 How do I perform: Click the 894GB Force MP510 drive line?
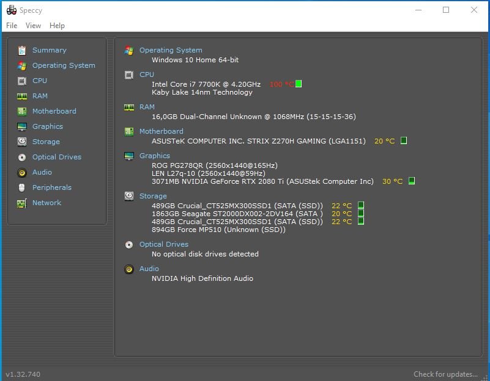coord(218,230)
